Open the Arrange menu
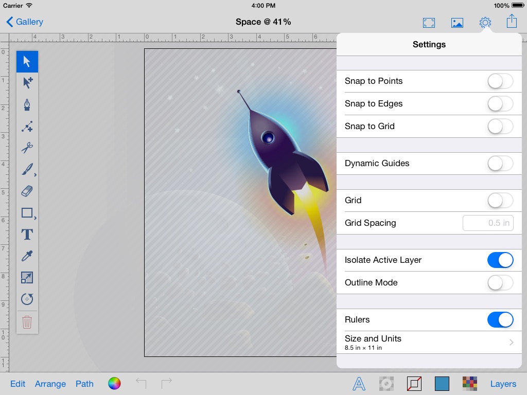Image resolution: width=527 pixels, height=395 pixels. (x=50, y=384)
